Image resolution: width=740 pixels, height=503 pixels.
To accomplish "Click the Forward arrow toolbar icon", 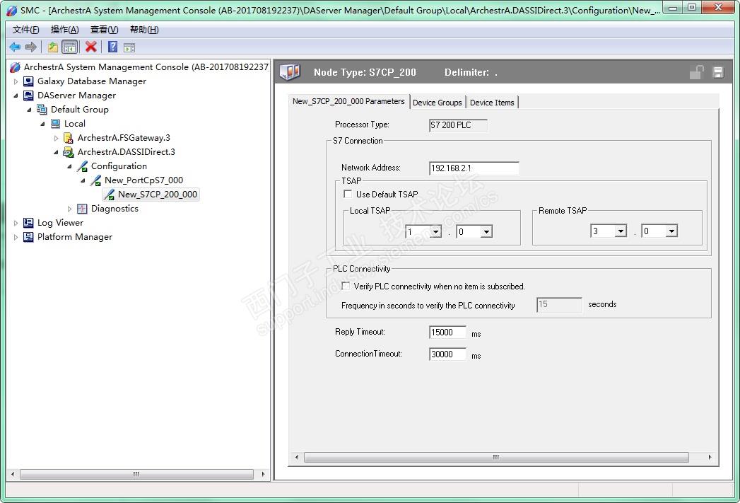I will [x=30, y=47].
